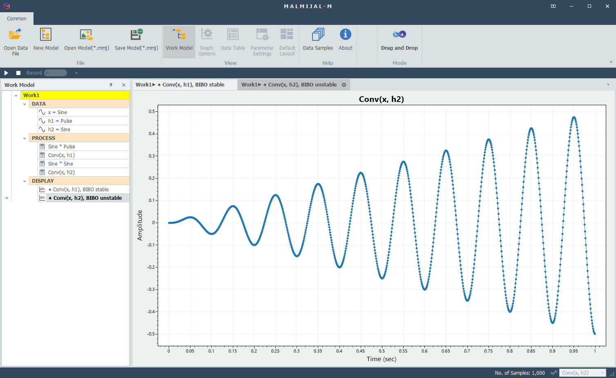Screen dimensions: 616x378
Task: Click the x = Sine waveform icon
Action: tap(42, 113)
